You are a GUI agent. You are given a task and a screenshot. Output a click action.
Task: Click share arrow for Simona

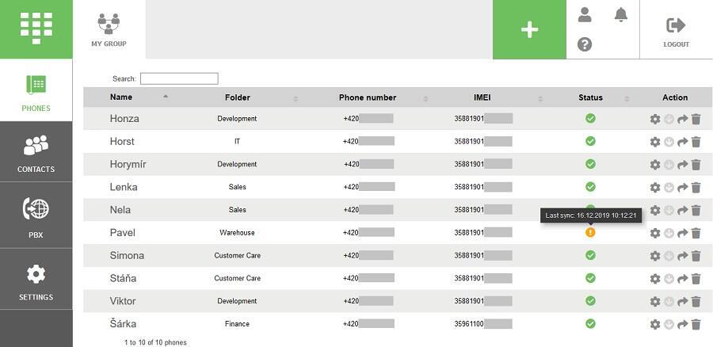tap(682, 256)
